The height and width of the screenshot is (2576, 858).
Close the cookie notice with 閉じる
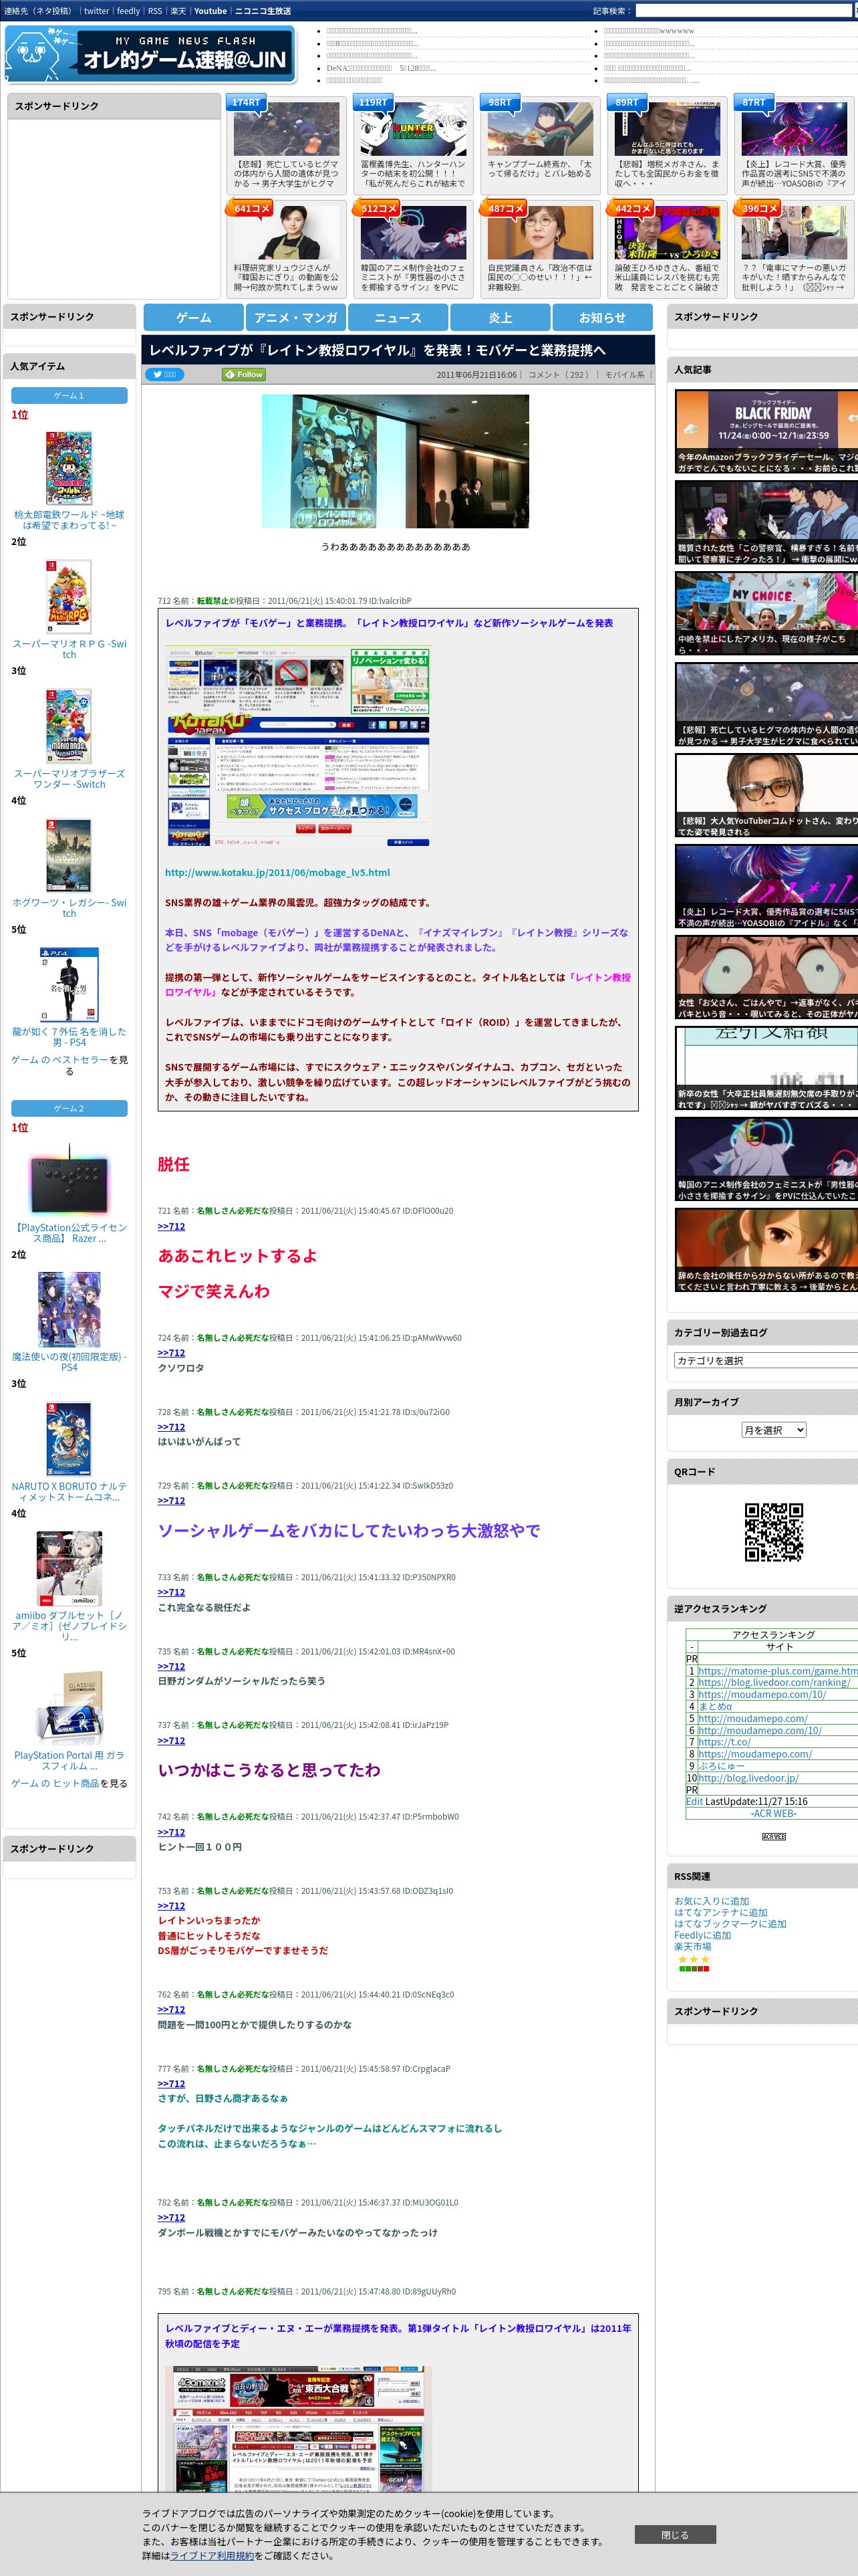click(x=674, y=2534)
